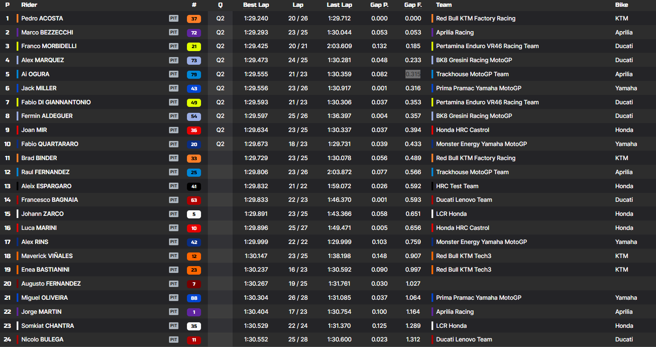Click the number 72 badge for Bezzecchi
656x347 pixels.
(194, 33)
